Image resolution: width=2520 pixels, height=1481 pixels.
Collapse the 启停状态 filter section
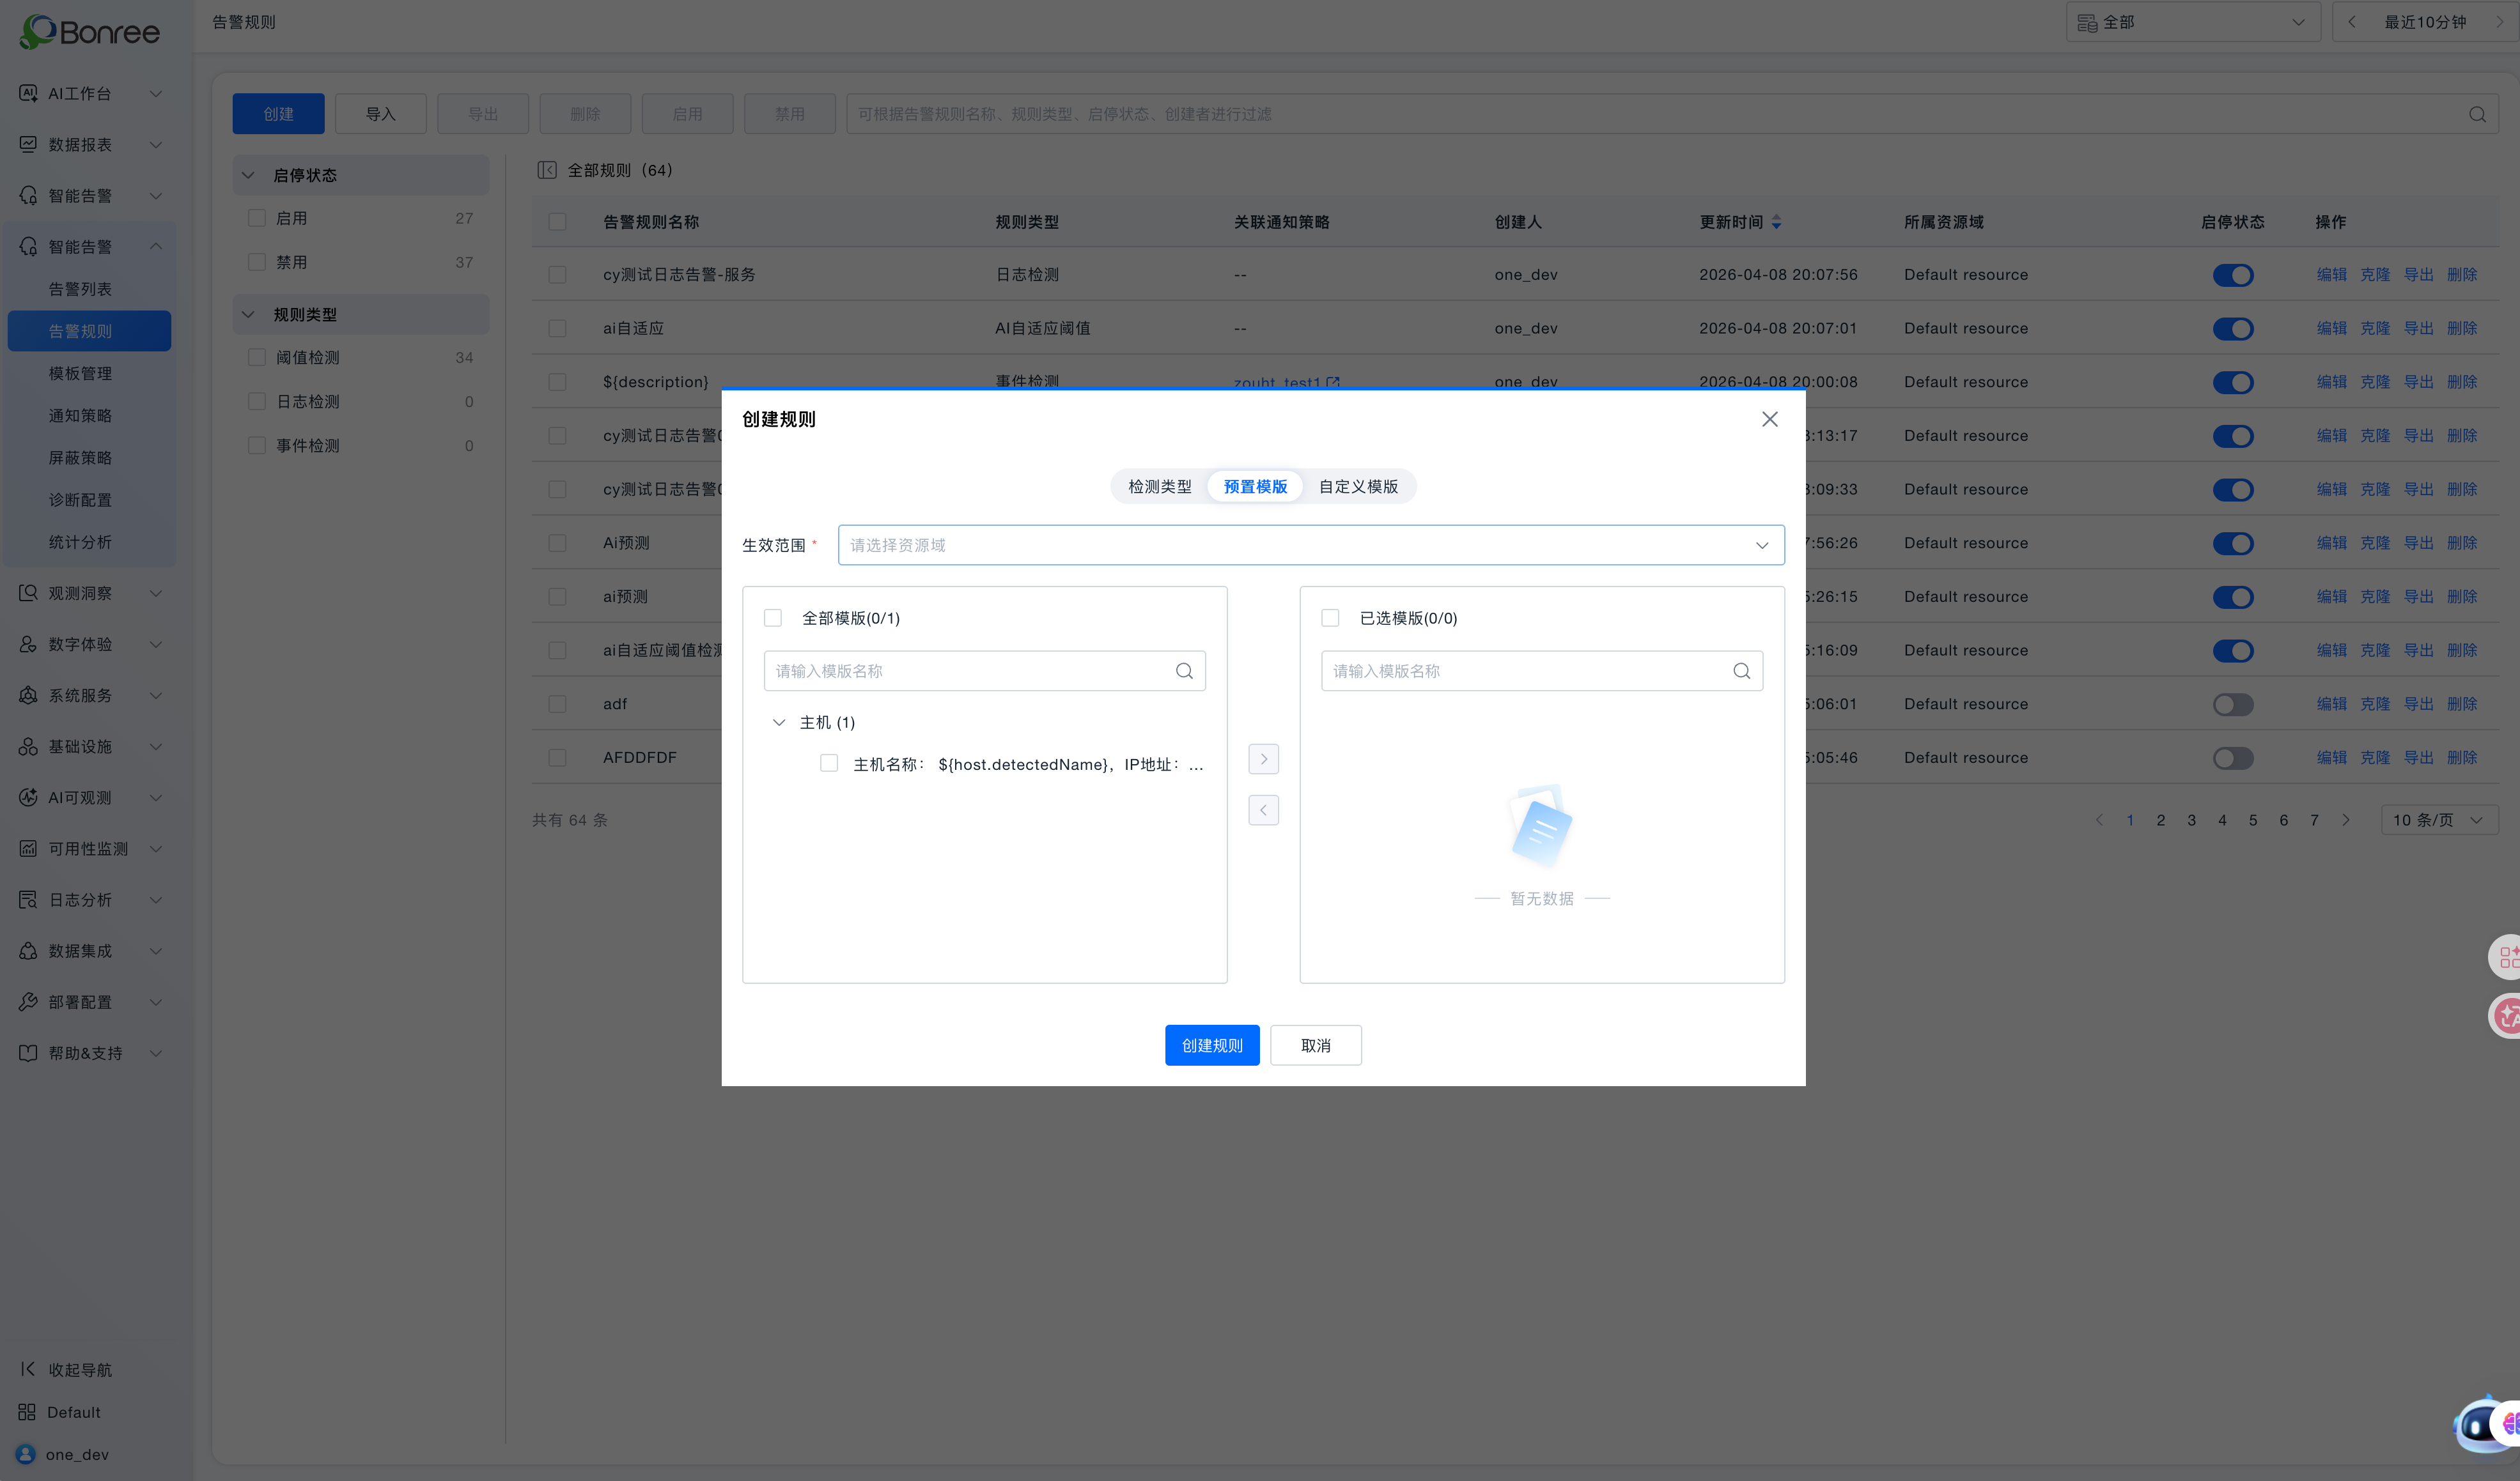point(248,175)
